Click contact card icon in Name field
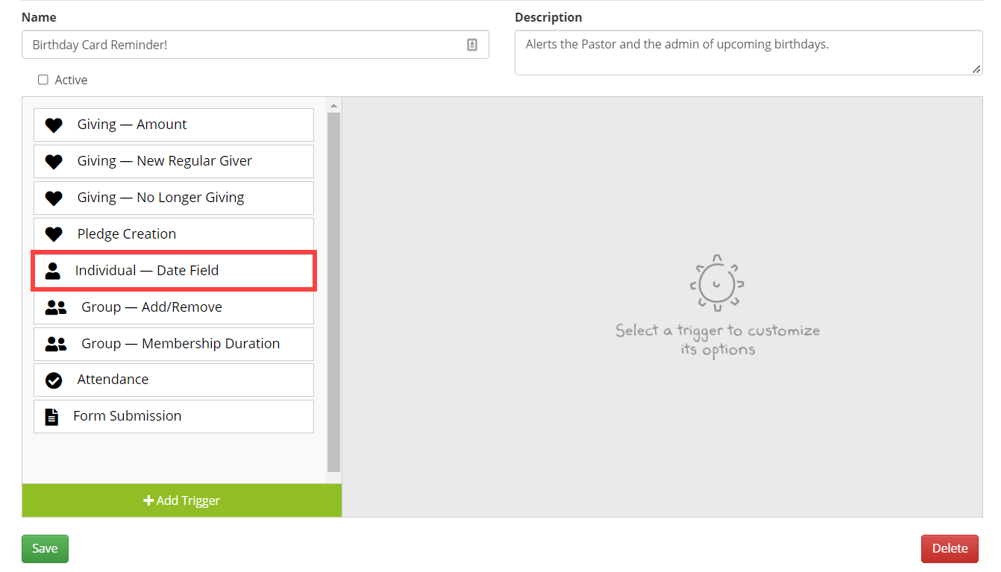Screen dimensions: 1001x572 point(472,45)
